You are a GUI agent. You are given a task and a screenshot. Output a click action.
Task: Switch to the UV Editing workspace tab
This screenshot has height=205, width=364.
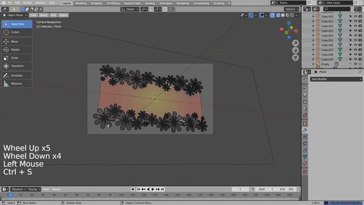point(113,3)
